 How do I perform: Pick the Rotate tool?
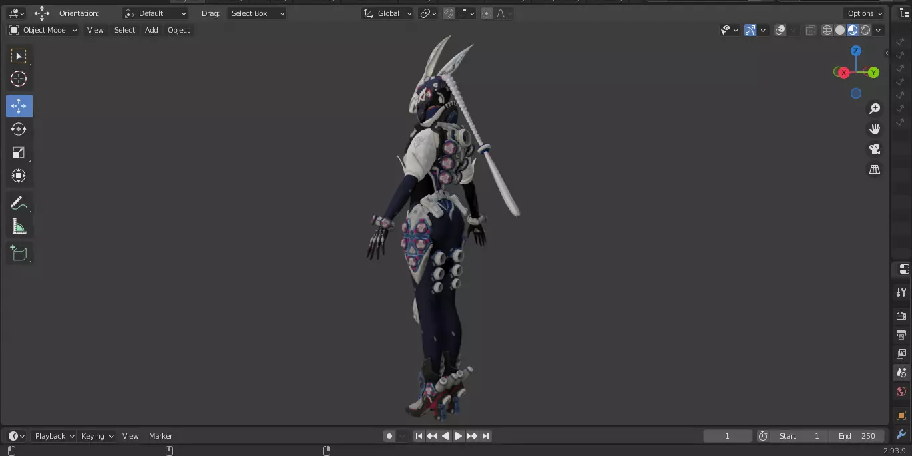tap(19, 129)
